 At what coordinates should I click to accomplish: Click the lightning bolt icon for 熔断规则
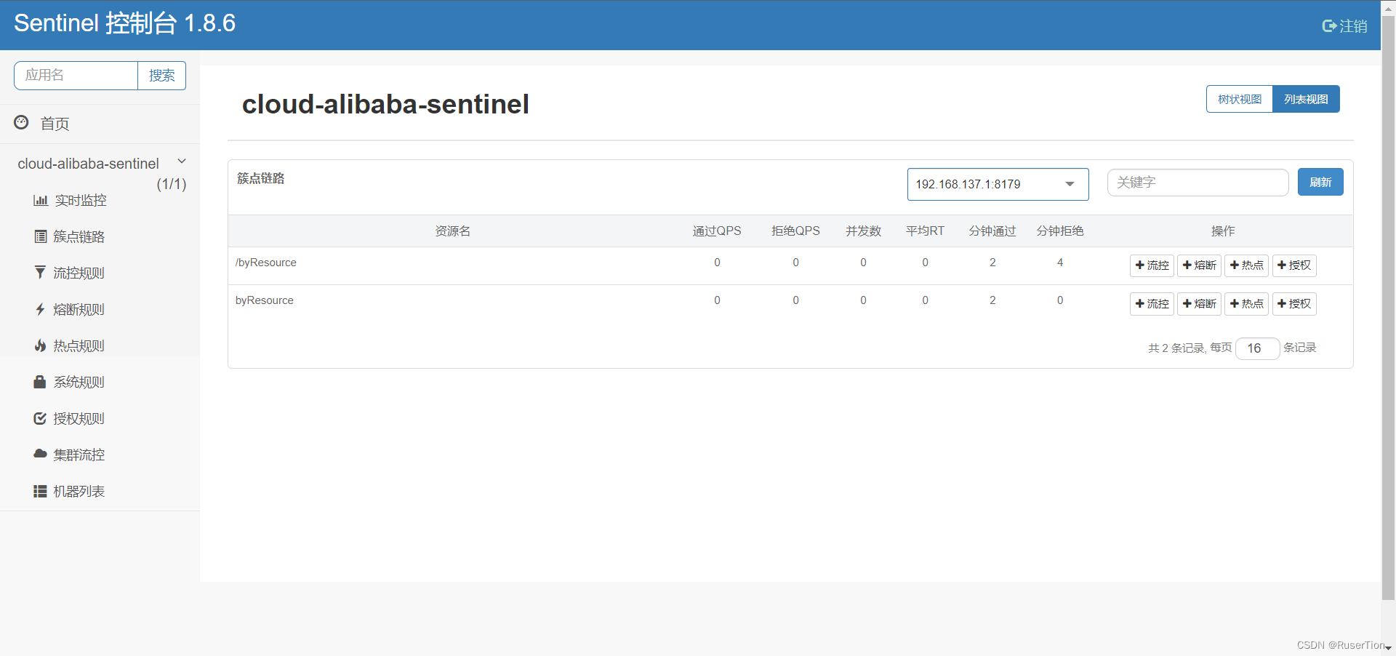pos(40,309)
